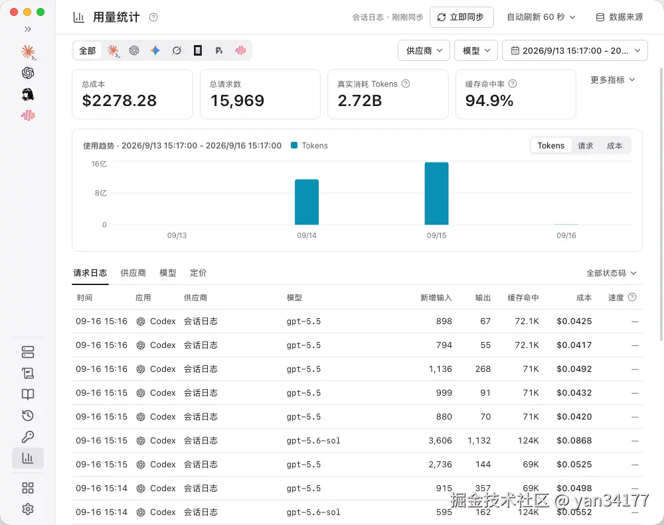Filter by the black rectangle app icon
Image resolution: width=664 pixels, height=525 pixels.
(198, 51)
